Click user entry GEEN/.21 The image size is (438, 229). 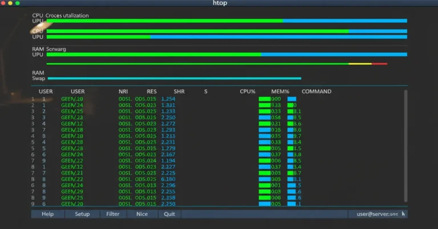pyautogui.click(x=72, y=173)
